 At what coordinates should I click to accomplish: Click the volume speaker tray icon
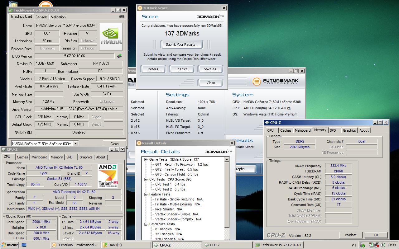pos(382,245)
